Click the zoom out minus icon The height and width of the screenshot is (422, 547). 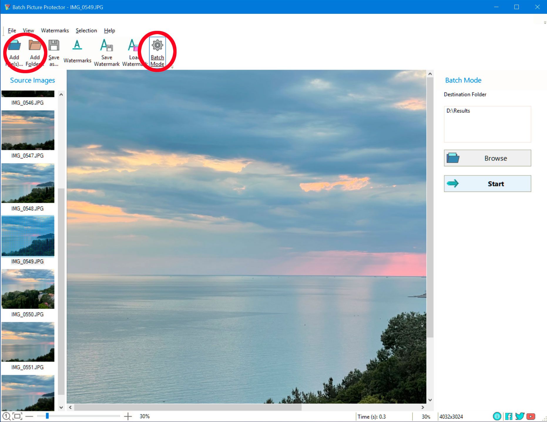coord(29,416)
